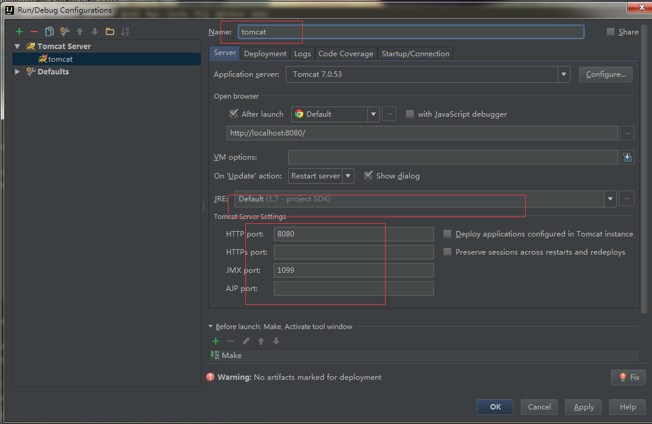The height and width of the screenshot is (424, 652).
Task: Click the Tomcat Server cat icon
Action: (x=31, y=46)
